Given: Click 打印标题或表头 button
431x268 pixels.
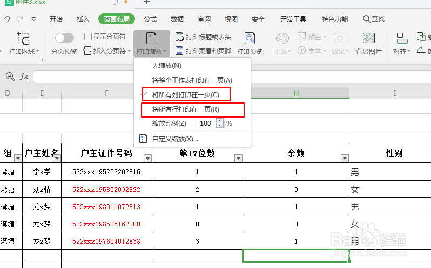Looking at the screenshot, I should (203, 37).
